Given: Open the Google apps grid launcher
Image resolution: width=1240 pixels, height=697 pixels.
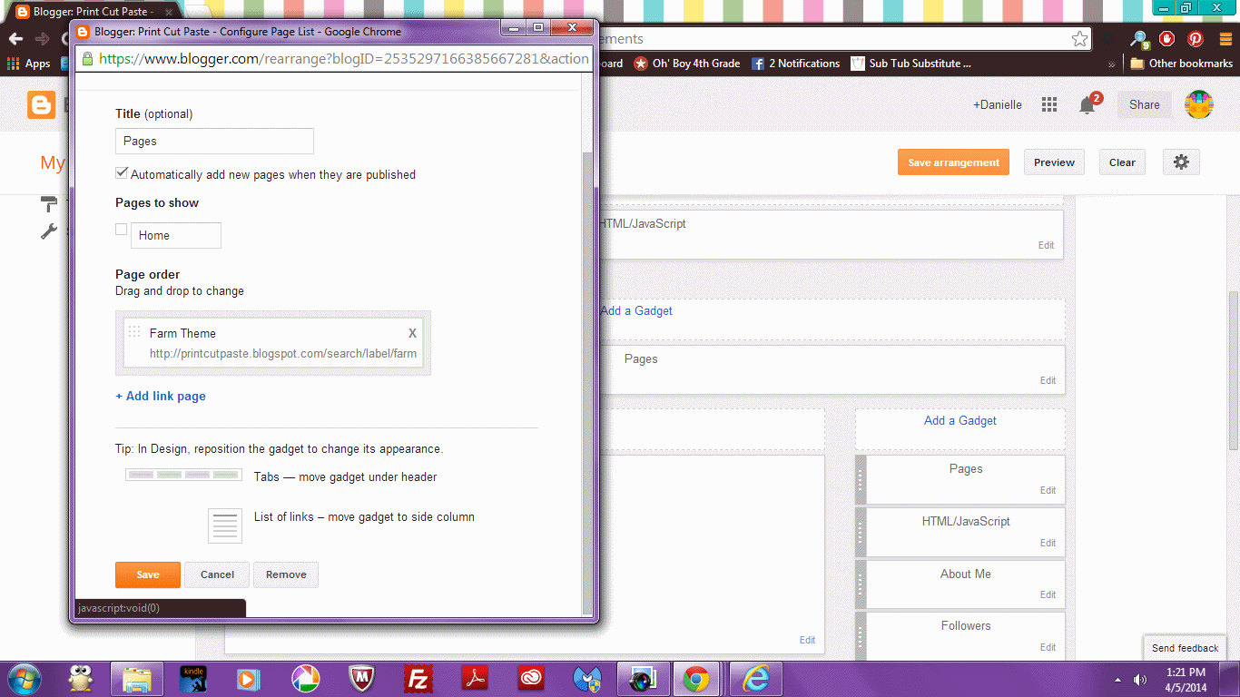Looking at the screenshot, I should coord(1048,104).
